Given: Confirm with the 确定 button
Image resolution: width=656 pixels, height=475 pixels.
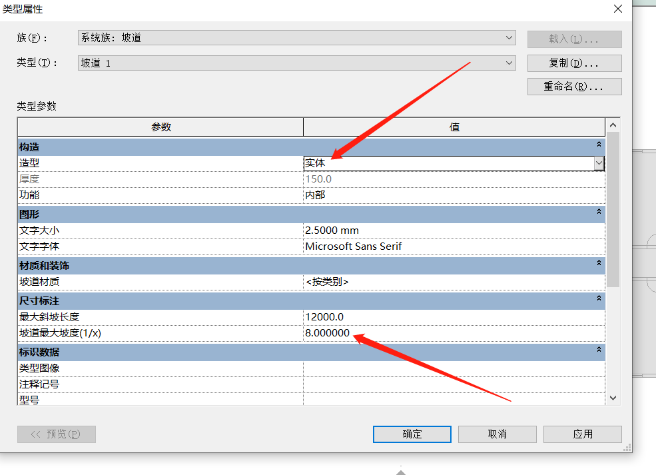Looking at the screenshot, I should (x=412, y=434).
